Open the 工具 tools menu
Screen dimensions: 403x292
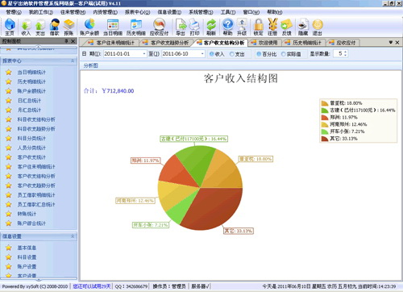point(228,12)
